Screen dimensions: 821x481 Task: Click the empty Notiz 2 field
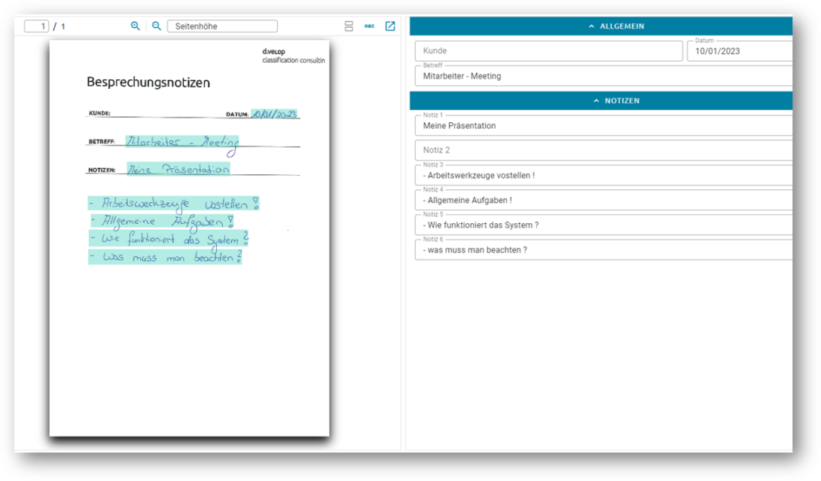coord(604,150)
